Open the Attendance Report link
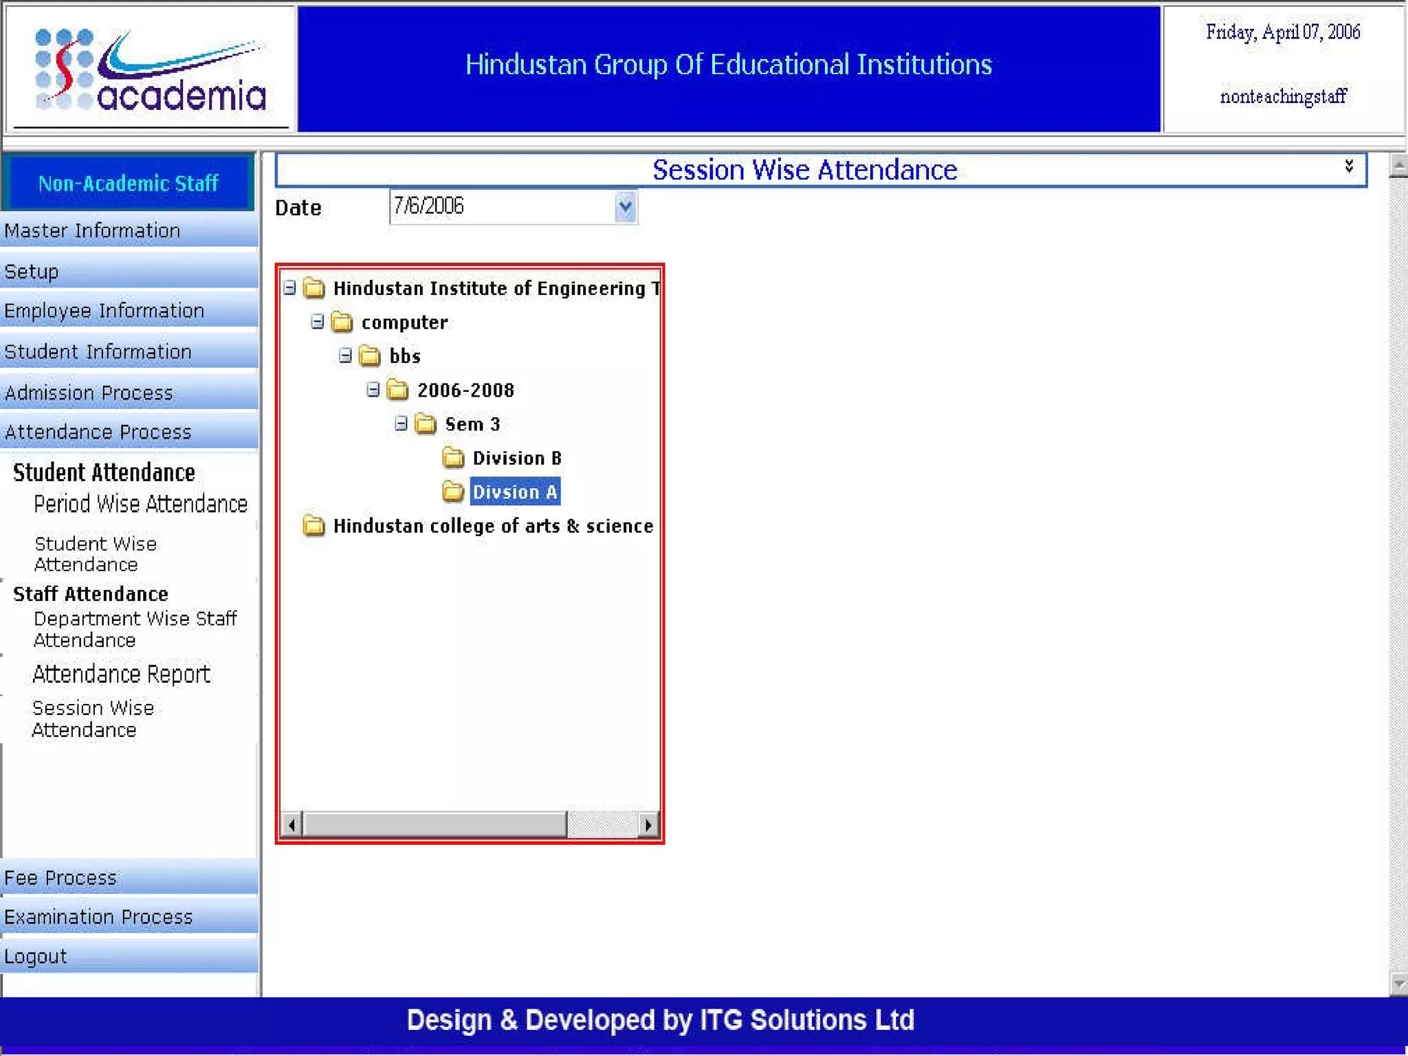Viewport: 1408px width, 1056px height. click(121, 674)
